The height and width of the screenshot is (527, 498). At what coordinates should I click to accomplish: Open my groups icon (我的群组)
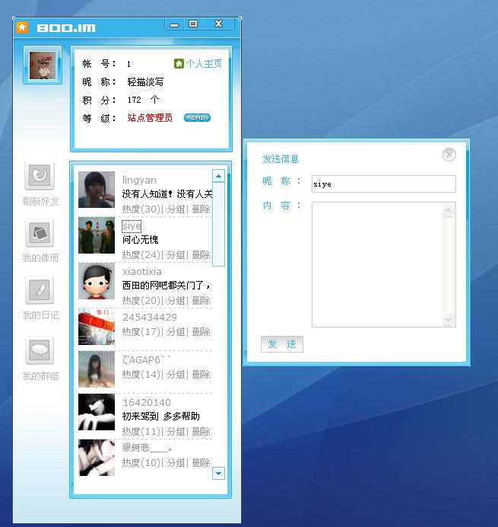[40, 350]
